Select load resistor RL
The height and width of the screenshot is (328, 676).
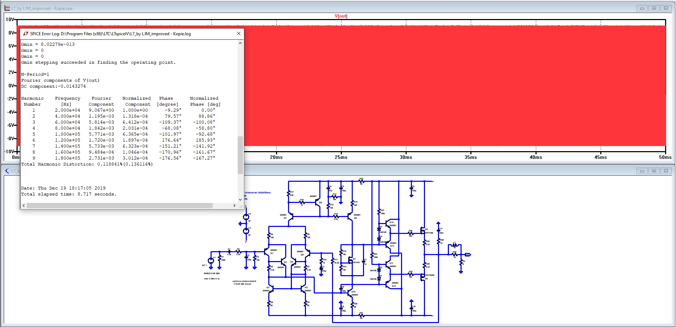click(461, 262)
